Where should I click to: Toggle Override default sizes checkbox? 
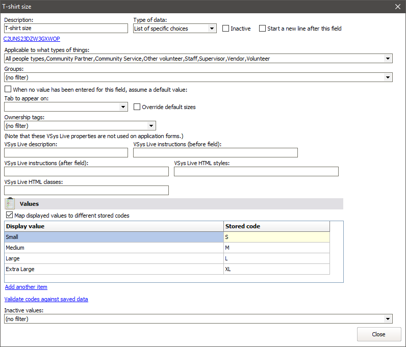[x=137, y=107]
